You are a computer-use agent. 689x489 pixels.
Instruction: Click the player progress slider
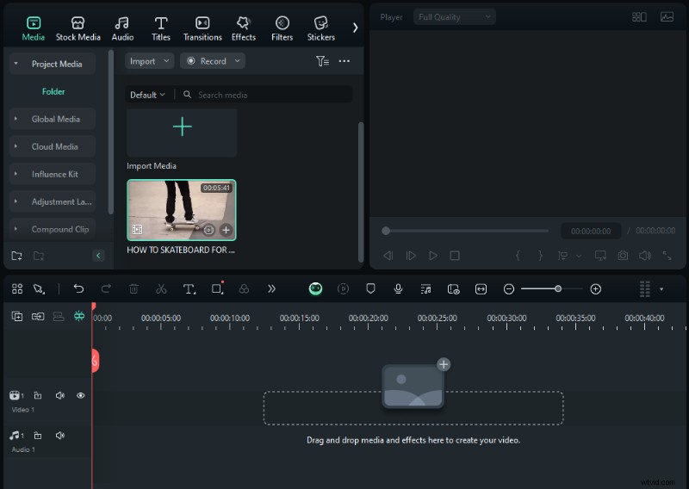click(x=467, y=231)
